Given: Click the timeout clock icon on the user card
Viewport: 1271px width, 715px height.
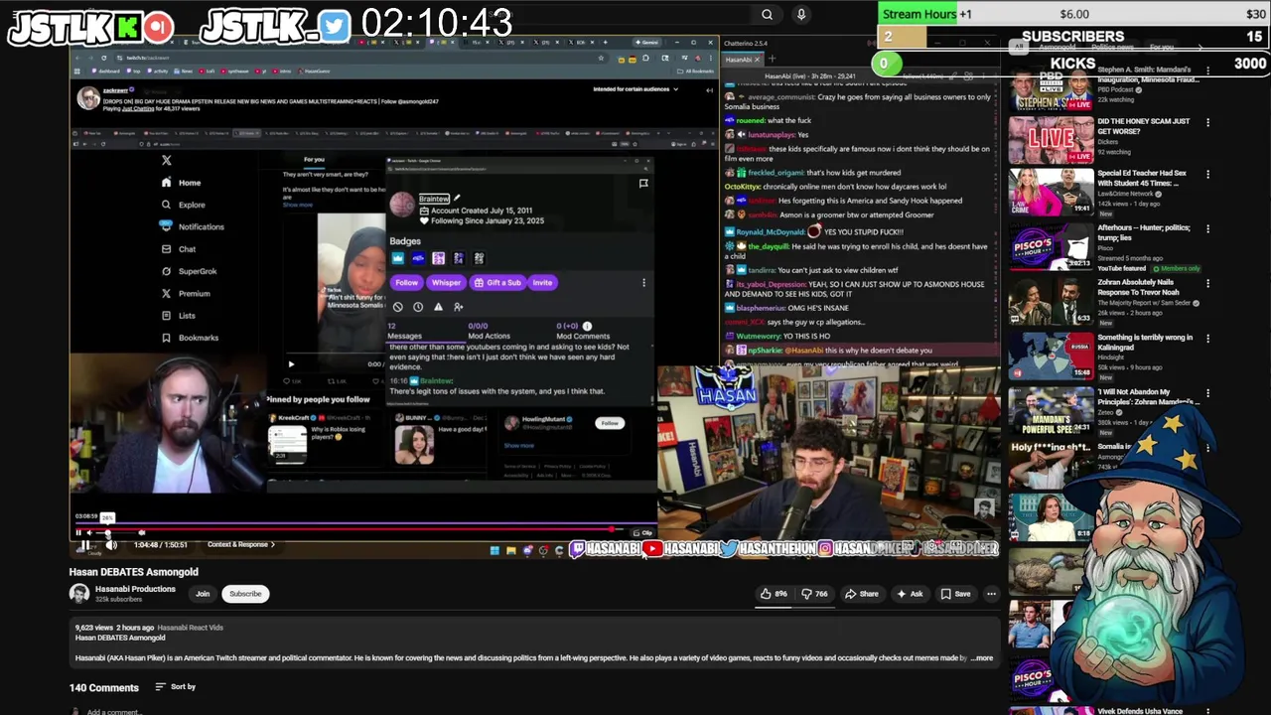Looking at the screenshot, I should [418, 307].
